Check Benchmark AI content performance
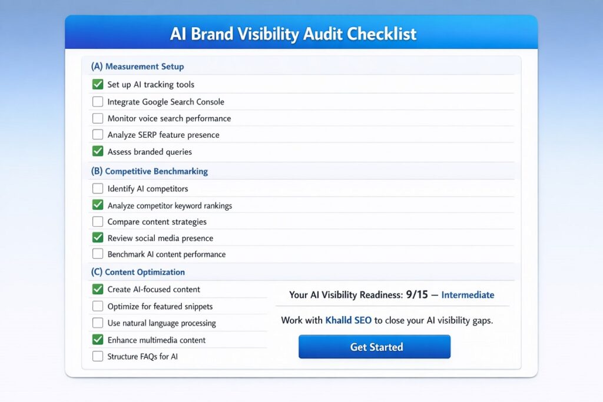Image resolution: width=603 pixels, height=402 pixels. tap(98, 254)
